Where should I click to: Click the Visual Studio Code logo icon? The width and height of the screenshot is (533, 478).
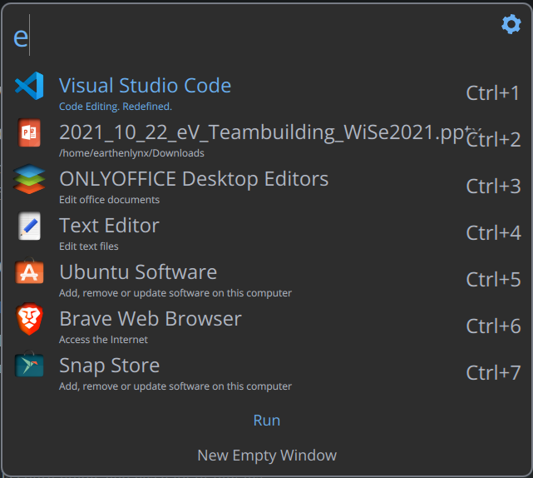click(29, 86)
